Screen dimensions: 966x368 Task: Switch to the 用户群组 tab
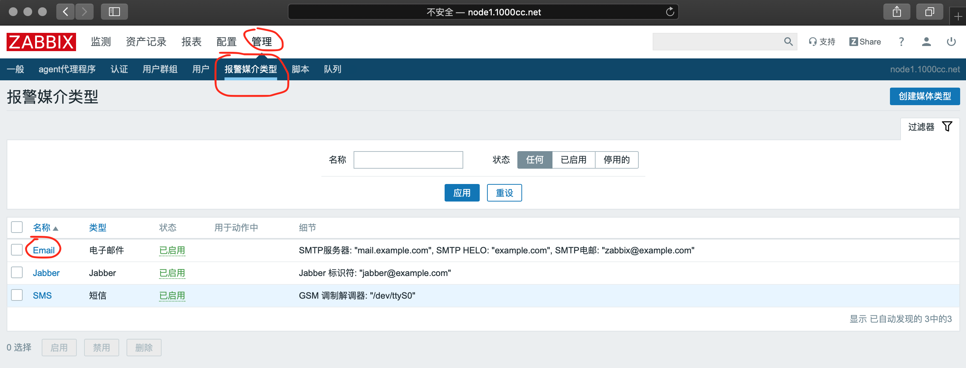click(x=160, y=69)
